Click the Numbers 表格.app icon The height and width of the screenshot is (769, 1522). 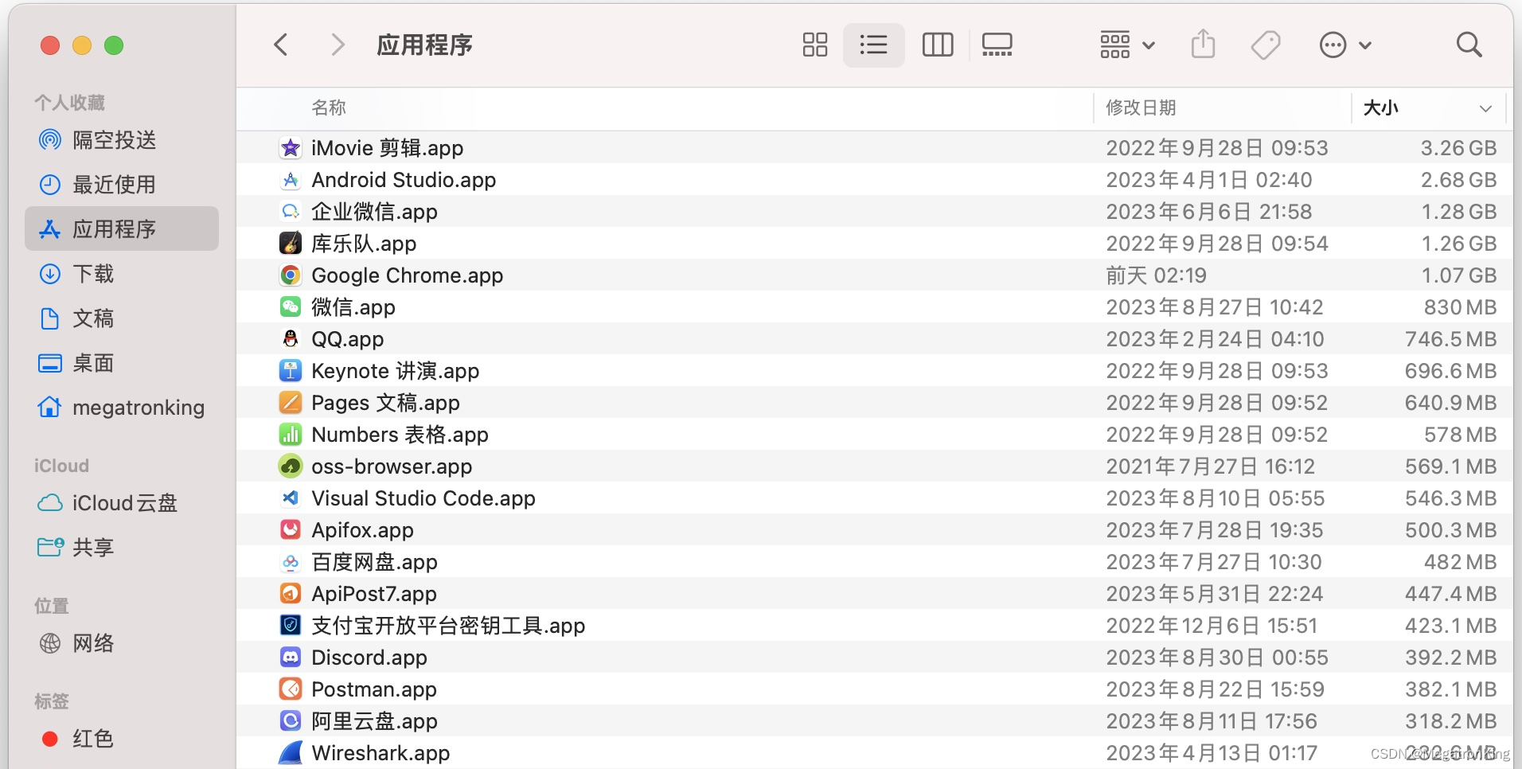tap(291, 435)
